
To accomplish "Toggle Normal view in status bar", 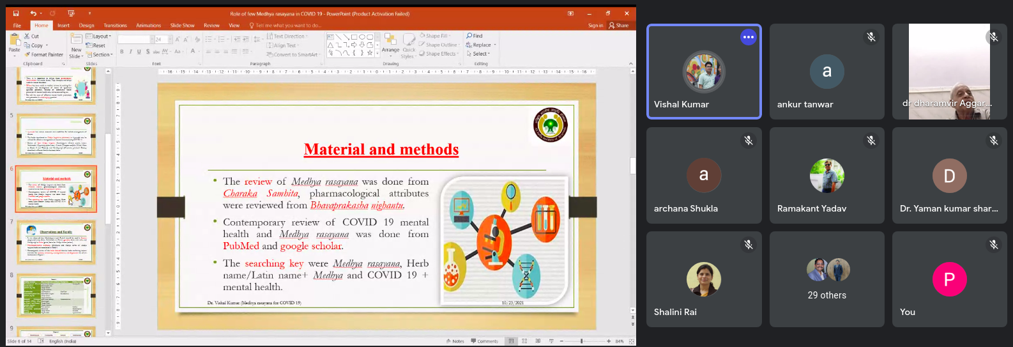I will click(x=511, y=341).
